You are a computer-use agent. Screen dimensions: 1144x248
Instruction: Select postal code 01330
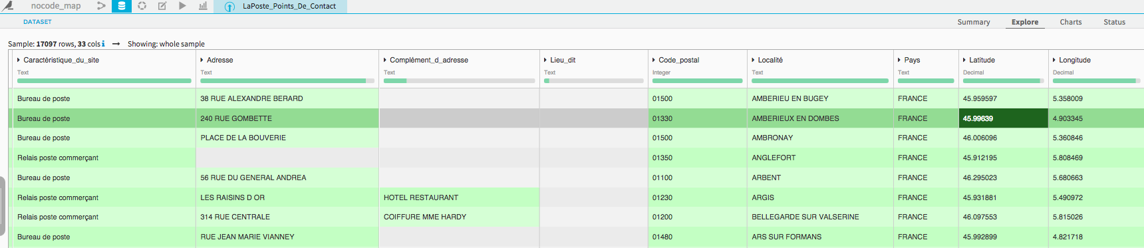pos(698,118)
